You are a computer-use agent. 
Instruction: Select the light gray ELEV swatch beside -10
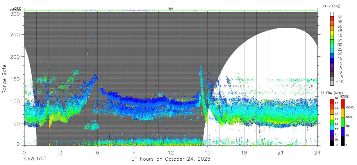coord(332,84)
